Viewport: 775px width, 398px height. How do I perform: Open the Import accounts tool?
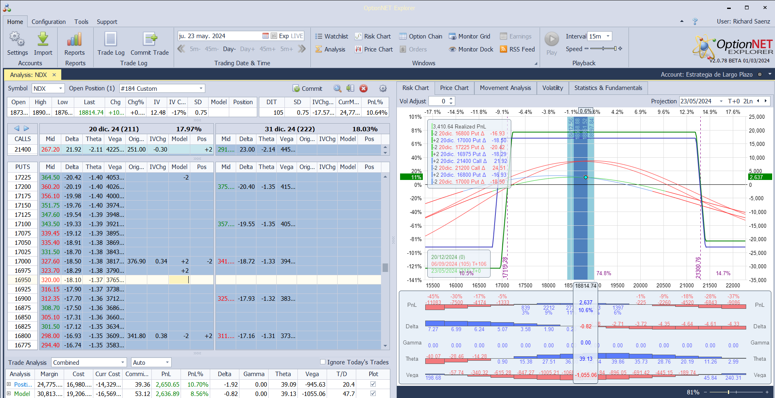(x=43, y=43)
